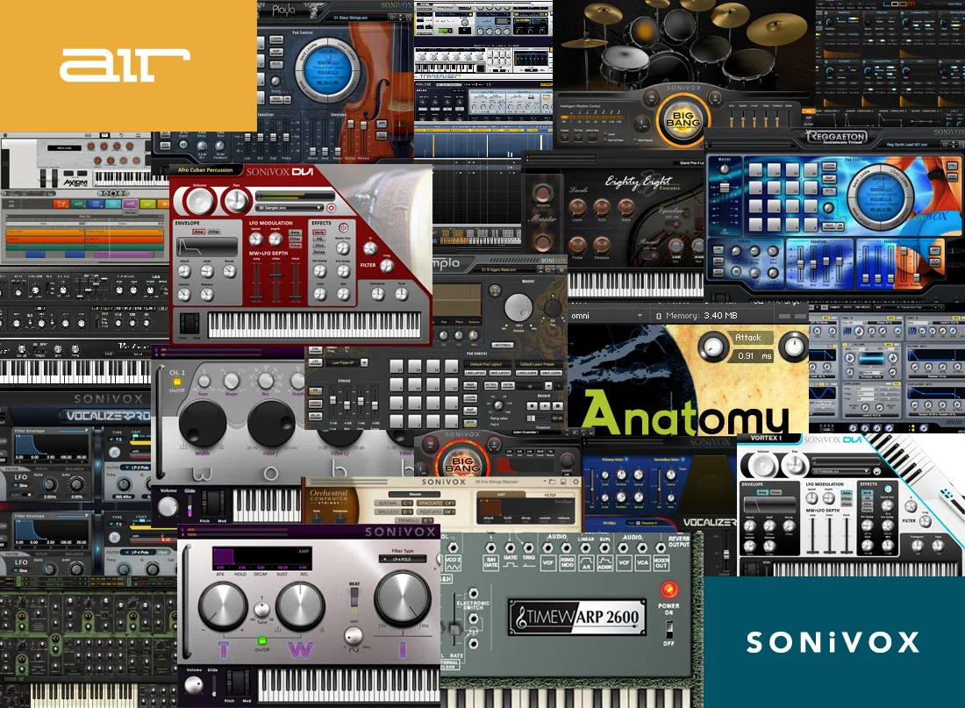Click the Attack knob in Anatomy
The height and width of the screenshot is (708, 965).
pos(712,347)
